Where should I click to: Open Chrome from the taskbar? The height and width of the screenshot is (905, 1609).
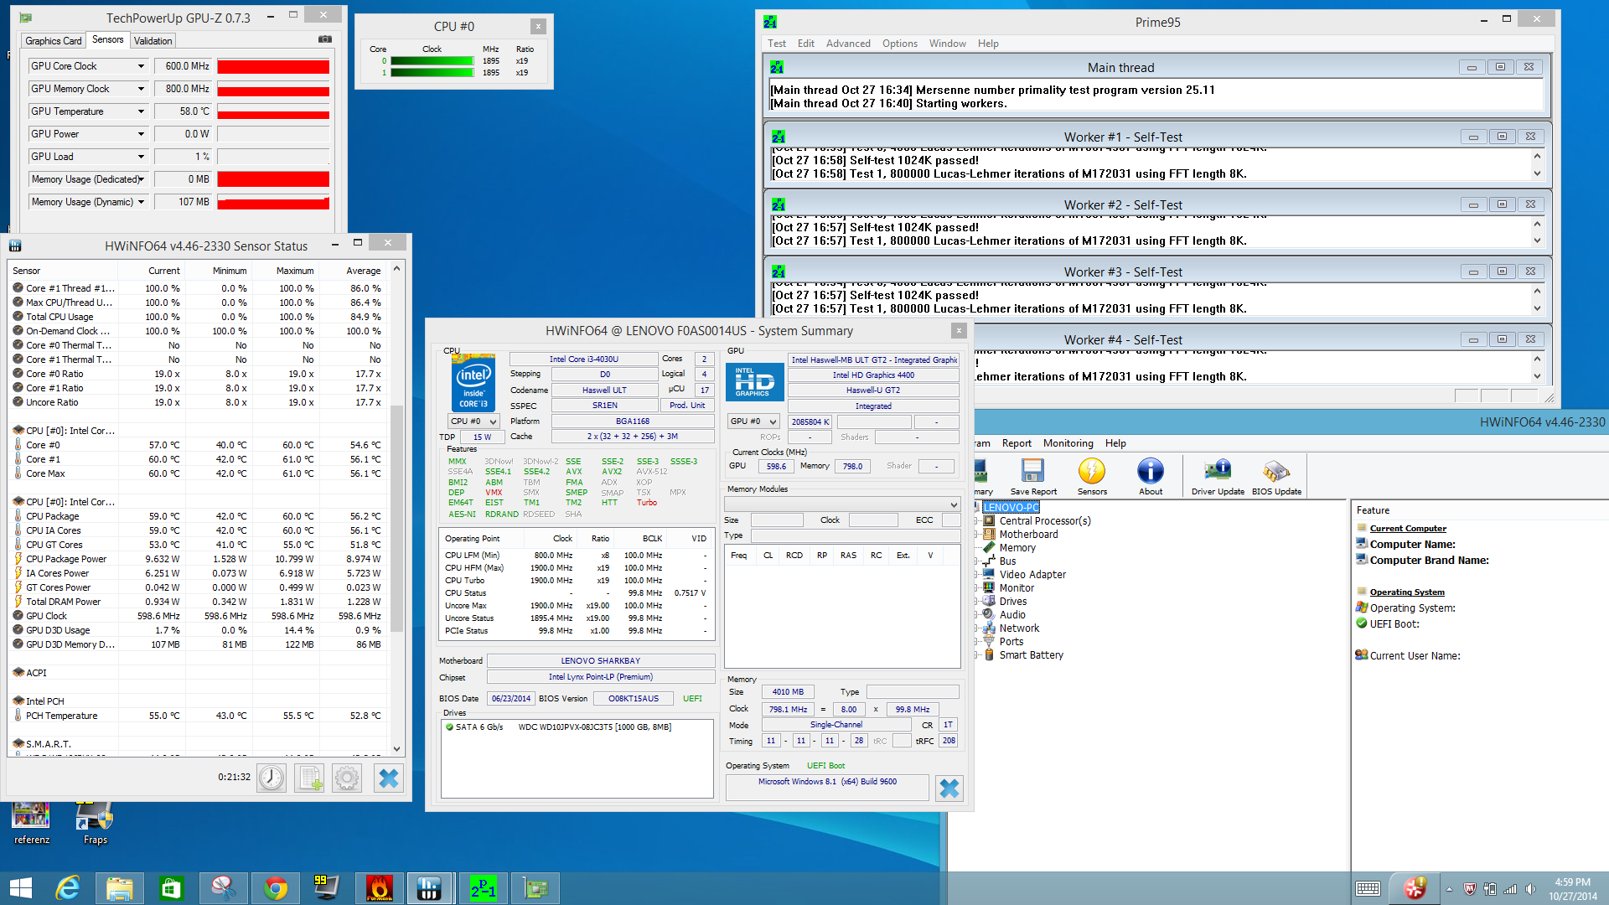276,887
